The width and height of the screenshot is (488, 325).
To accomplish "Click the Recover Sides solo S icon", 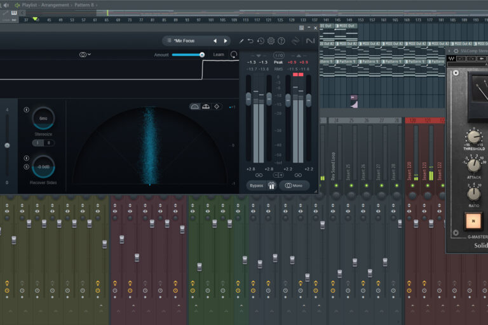I will (27, 167).
